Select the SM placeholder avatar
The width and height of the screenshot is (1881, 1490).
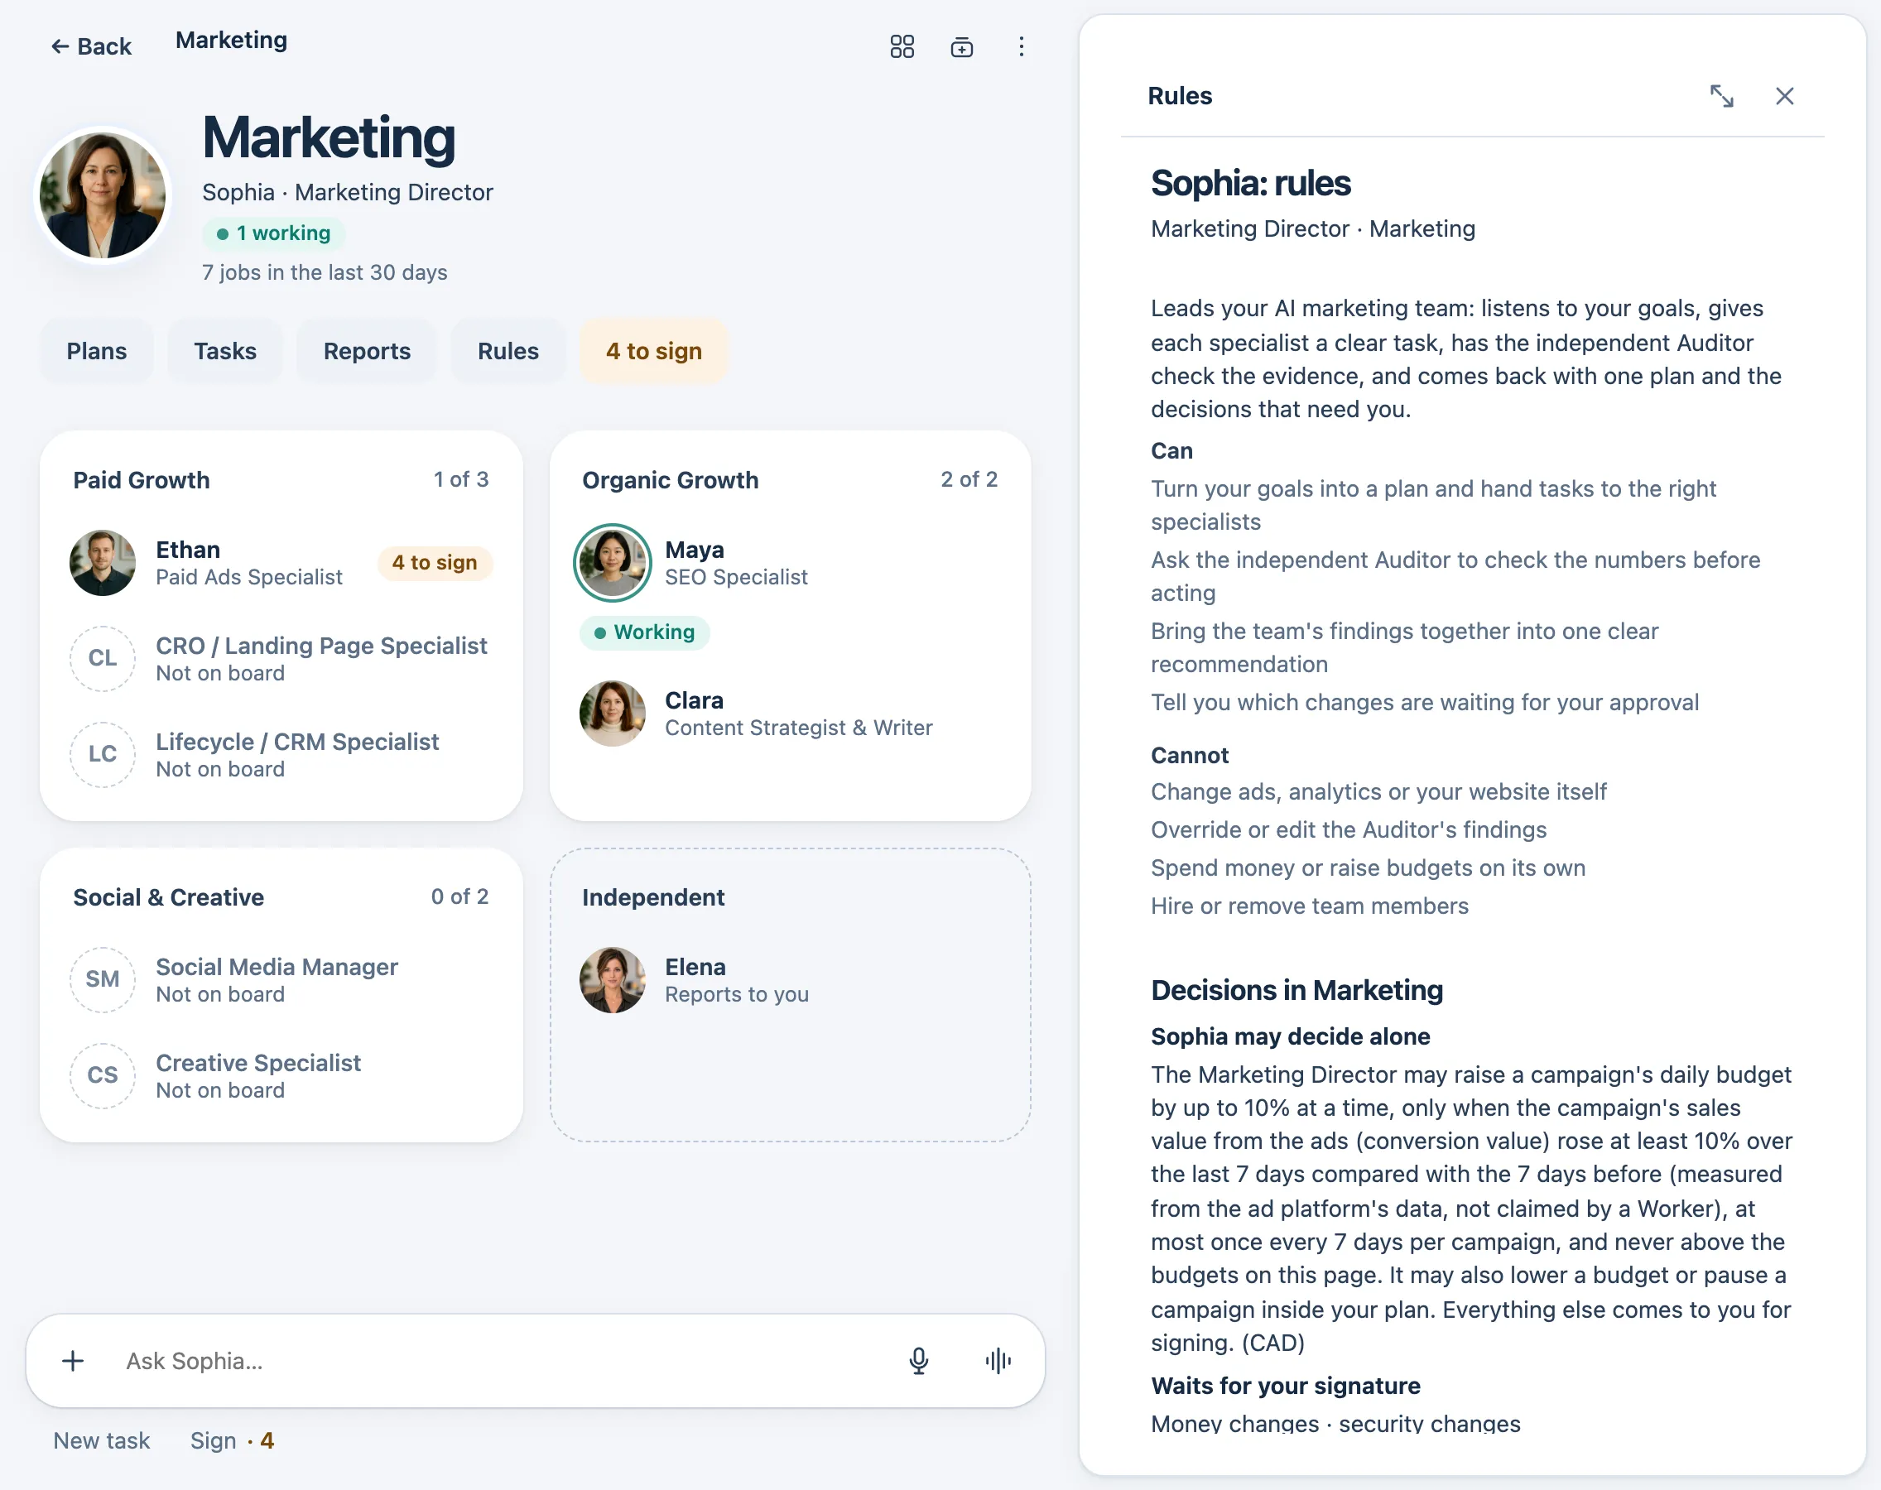pyautogui.click(x=103, y=979)
